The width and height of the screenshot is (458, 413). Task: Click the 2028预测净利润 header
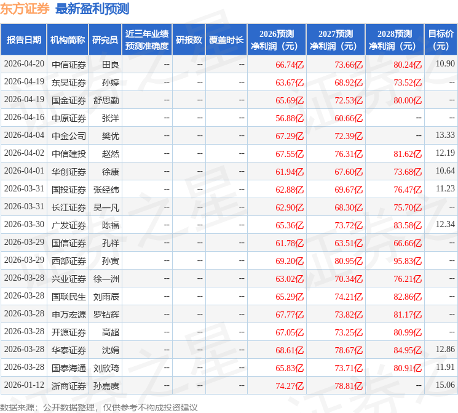click(395, 40)
